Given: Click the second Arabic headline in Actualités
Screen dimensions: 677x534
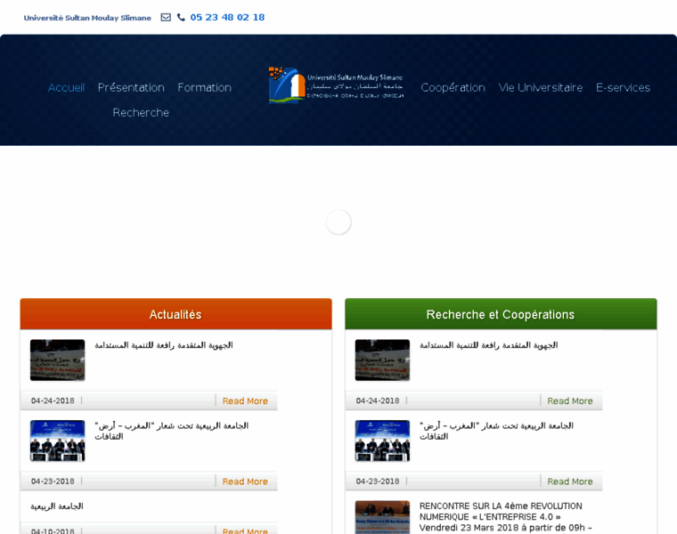Looking at the screenshot, I should point(171,431).
